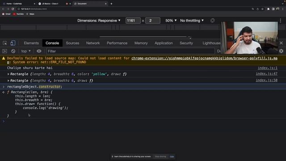Switch to the Performance tab
This screenshot has height=161, width=286.
pos(117,43)
